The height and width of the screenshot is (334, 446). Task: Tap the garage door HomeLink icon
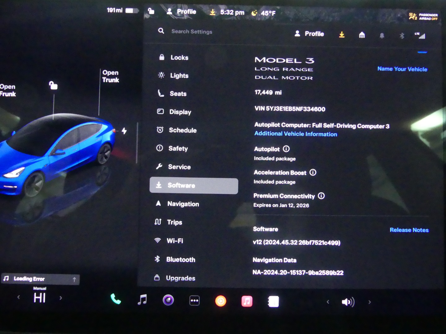pos(362,35)
